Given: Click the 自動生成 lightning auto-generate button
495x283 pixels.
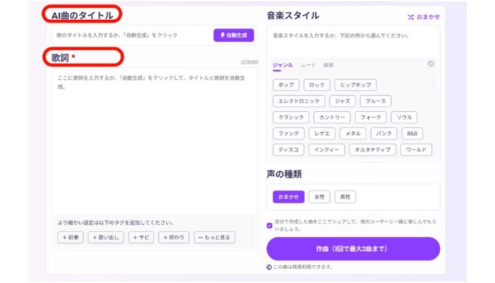Looking at the screenshot, I should point(233,35).
